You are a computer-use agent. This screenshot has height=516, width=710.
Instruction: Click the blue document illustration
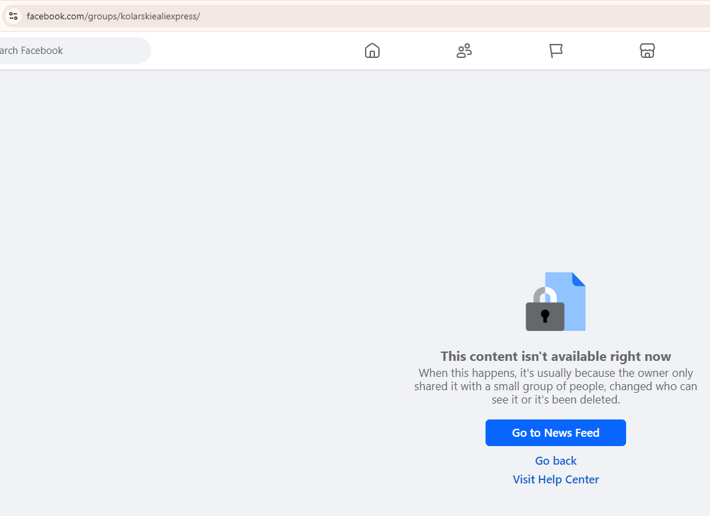[x=573, y=306]
